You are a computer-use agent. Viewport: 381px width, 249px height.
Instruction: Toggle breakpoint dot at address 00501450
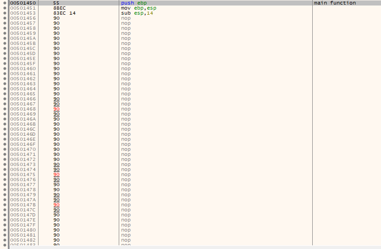coord(5,3)
